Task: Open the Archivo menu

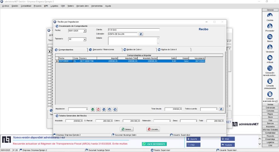Action: pyautogui.click(x=5, y=6)
